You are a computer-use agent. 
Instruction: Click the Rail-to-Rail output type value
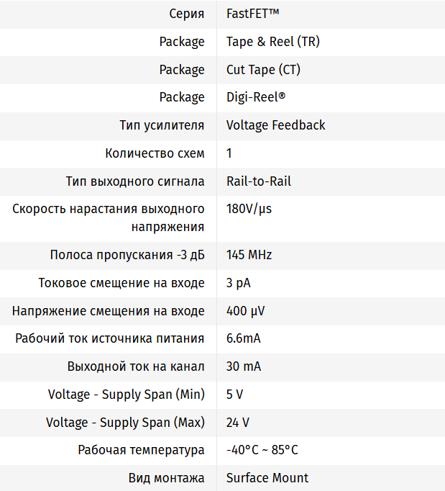258,181
